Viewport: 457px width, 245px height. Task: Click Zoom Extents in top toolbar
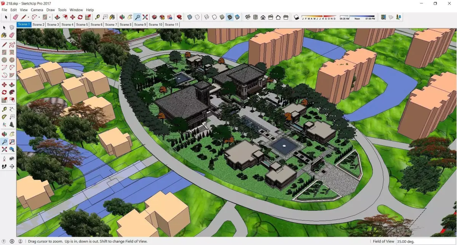[x=145, y=17]
